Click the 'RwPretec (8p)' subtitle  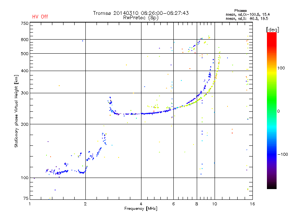tap(141, 18)
